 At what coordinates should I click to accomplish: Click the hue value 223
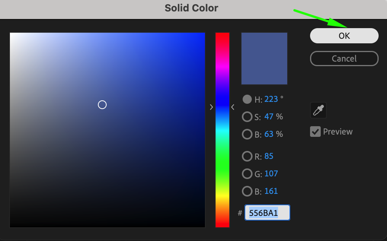pos(271,99)
